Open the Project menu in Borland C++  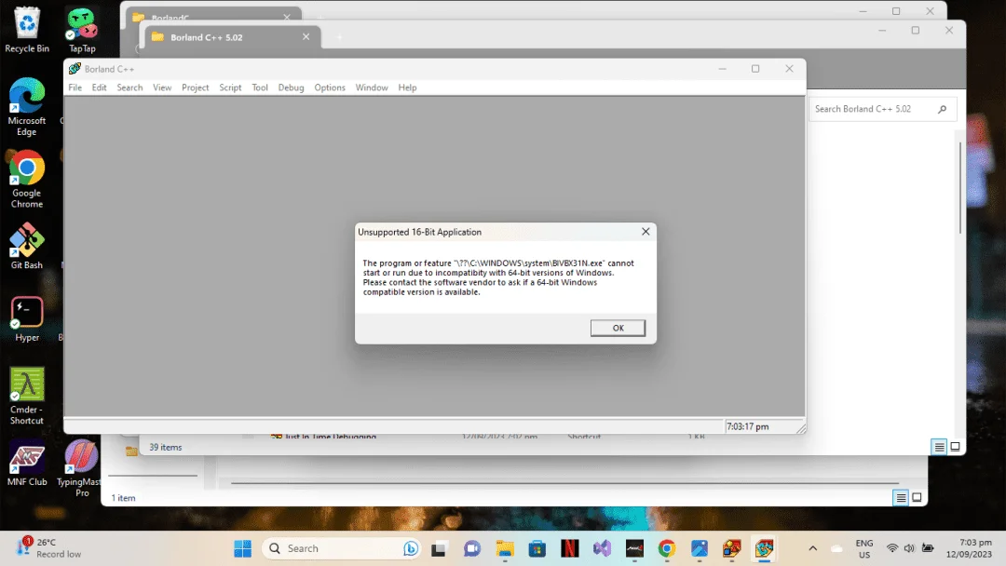point(195,88)
